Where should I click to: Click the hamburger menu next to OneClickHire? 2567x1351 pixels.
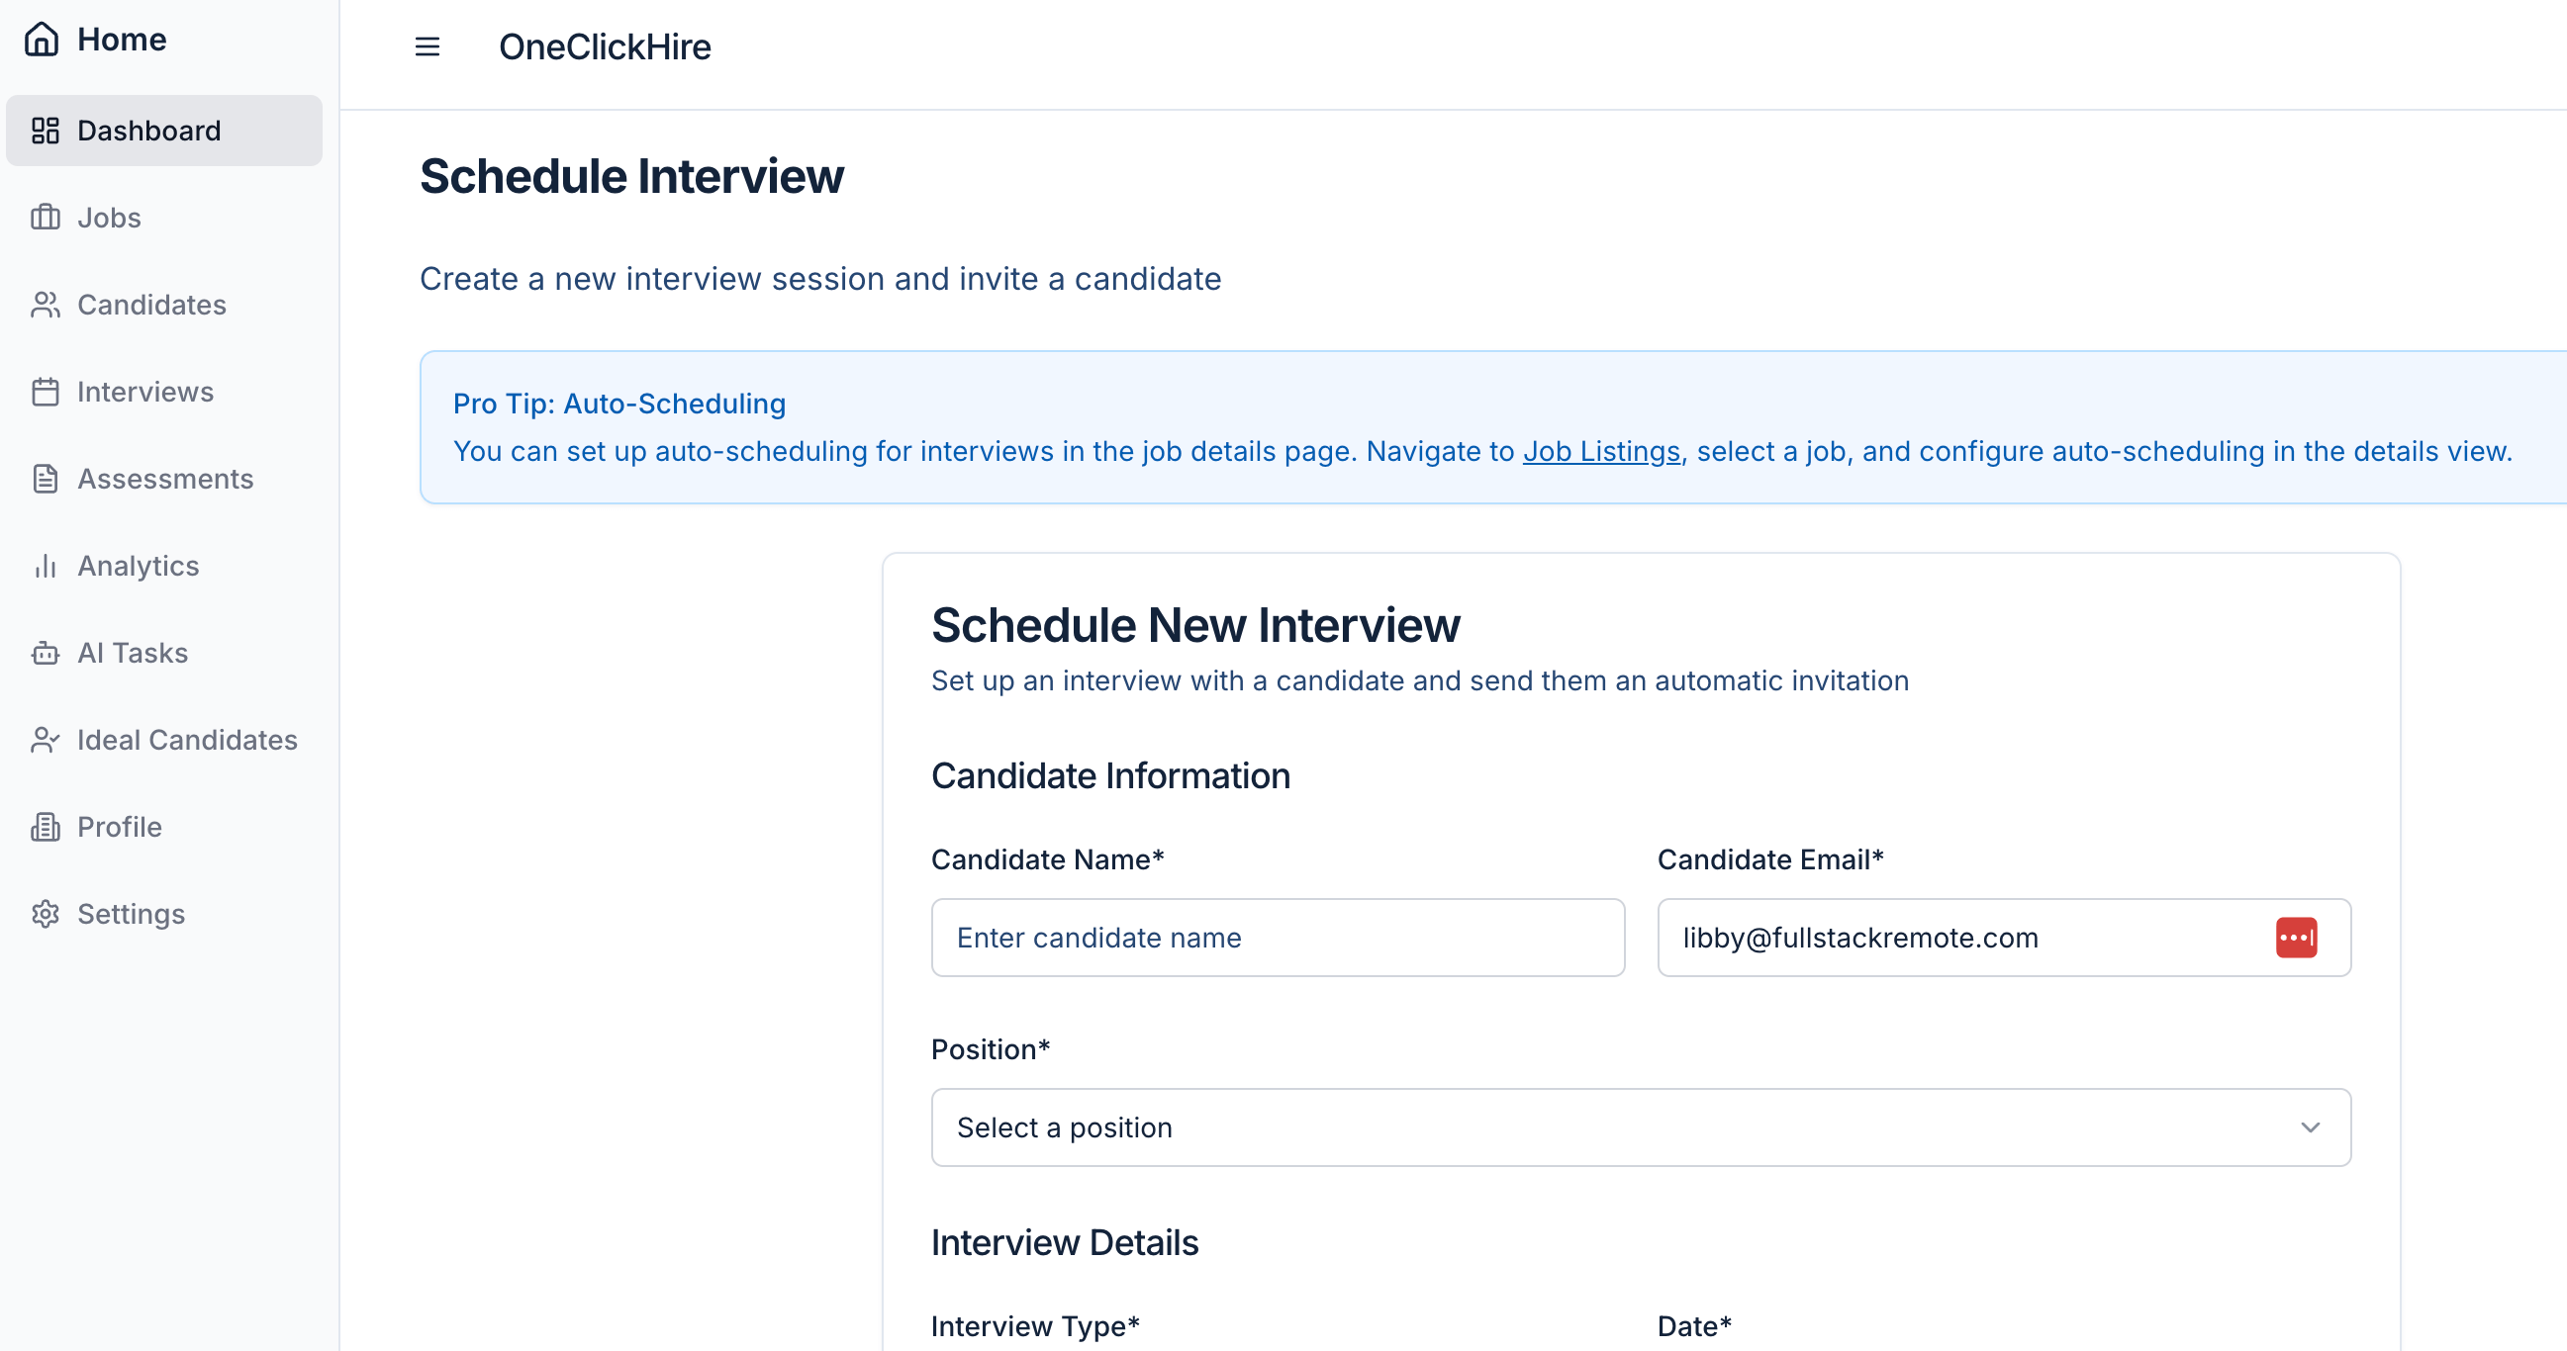tap(427, 46)
